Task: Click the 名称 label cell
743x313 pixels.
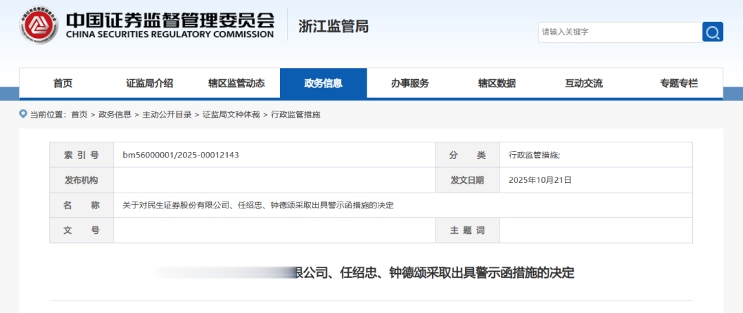Action: (x=81, y=206)
